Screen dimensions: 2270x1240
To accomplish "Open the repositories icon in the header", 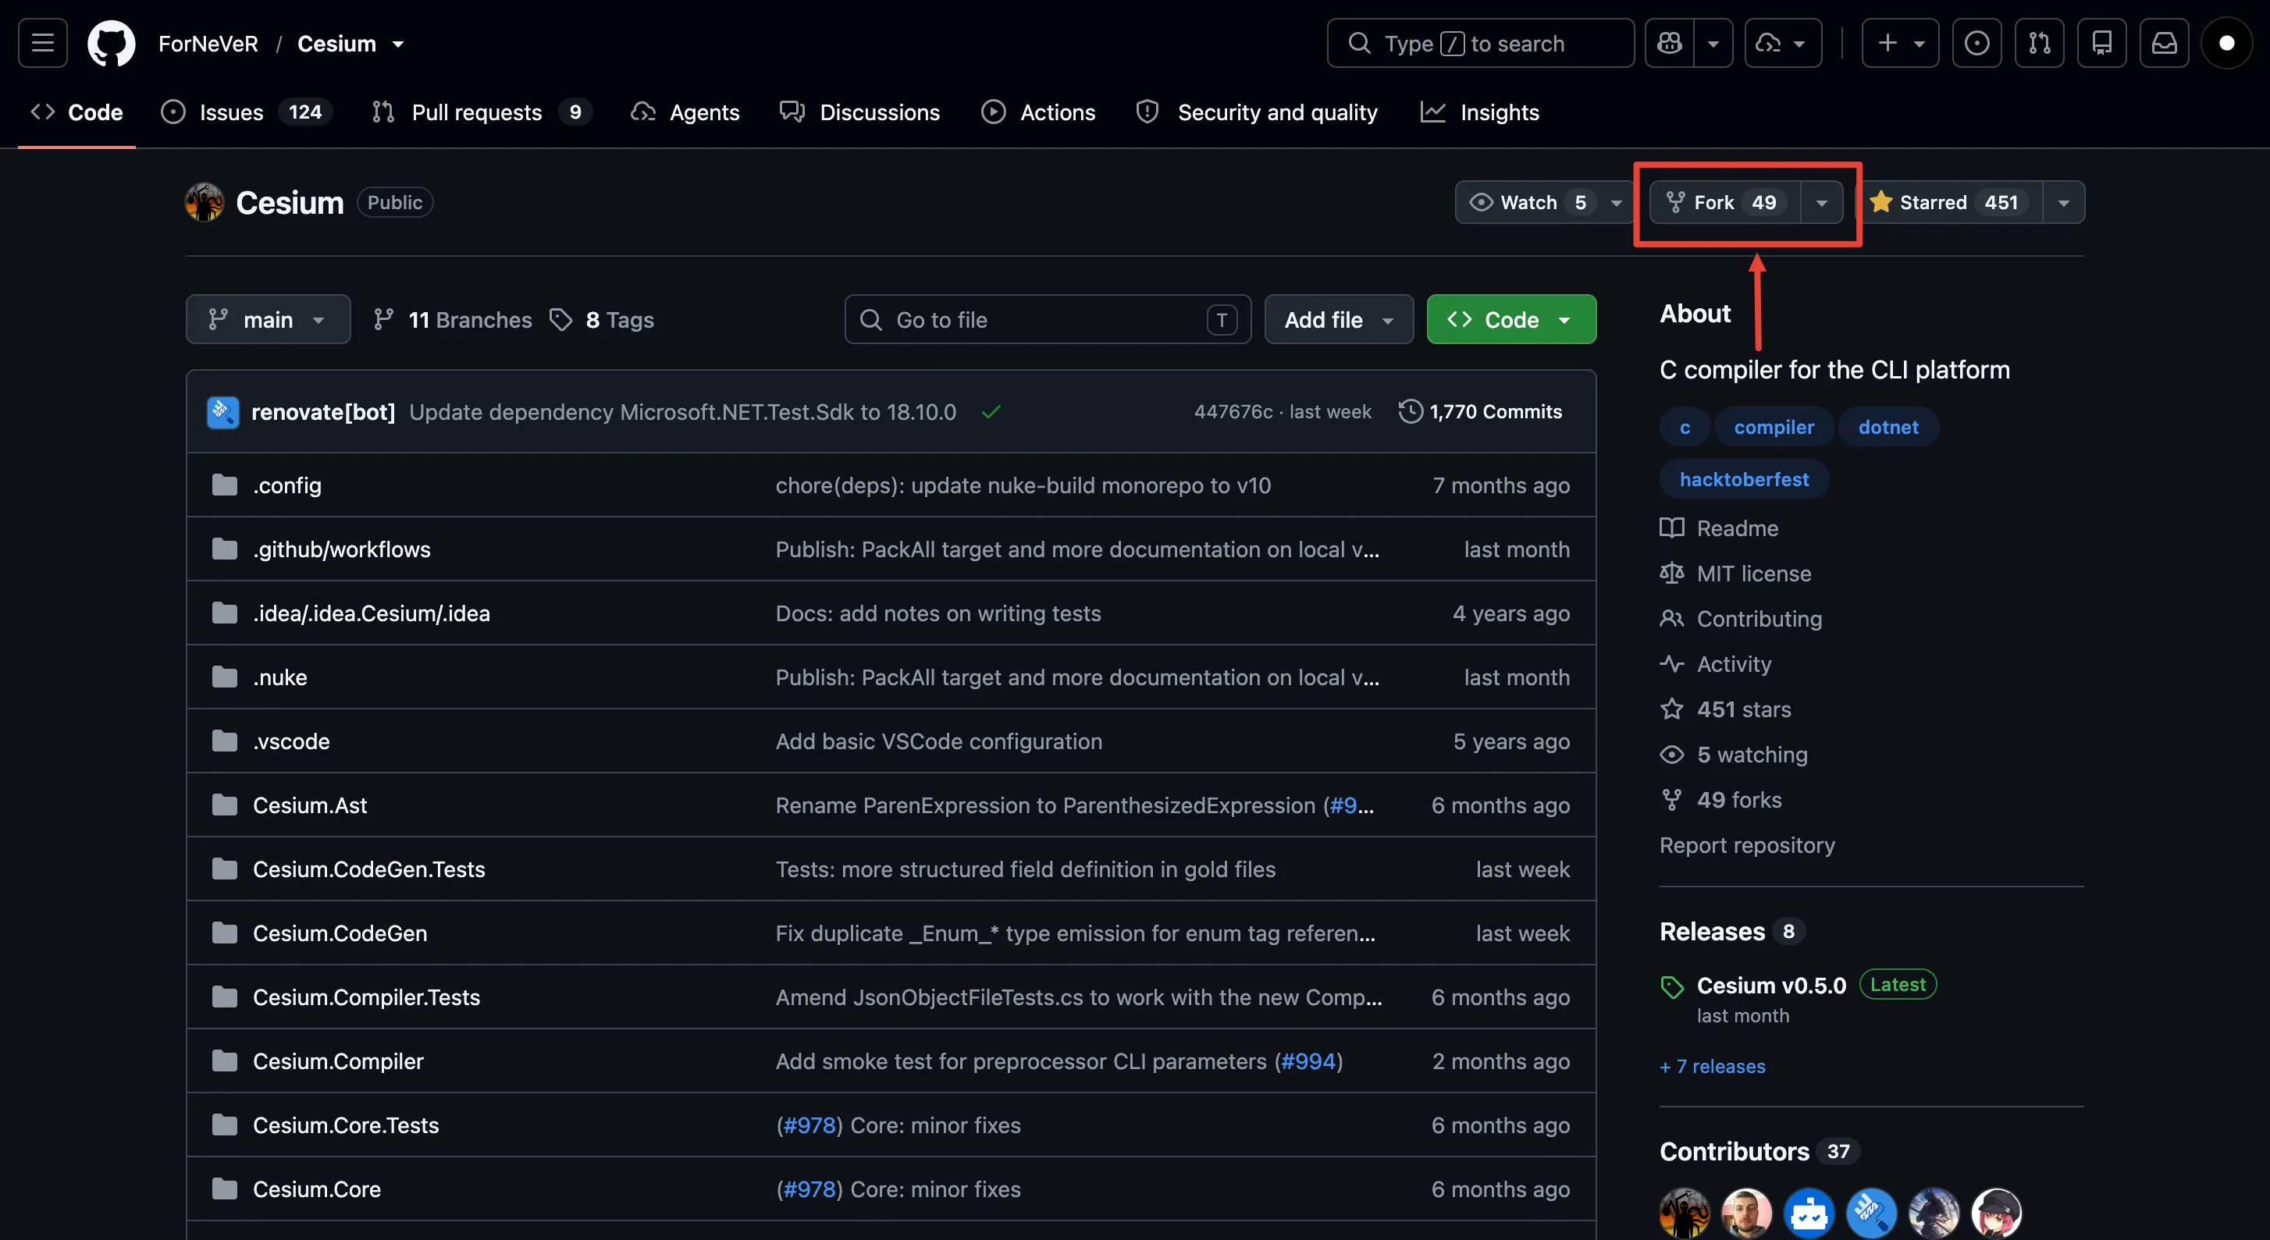I will 2101,43.
